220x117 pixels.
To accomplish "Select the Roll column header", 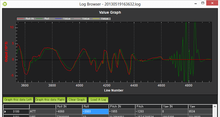I will (96, 107).
